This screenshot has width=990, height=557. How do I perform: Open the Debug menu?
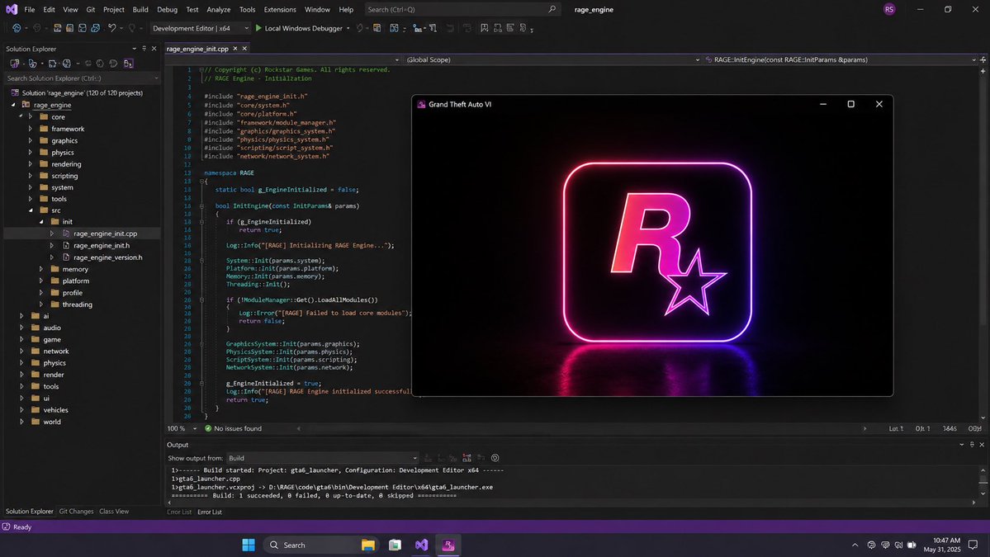click(168, 9)
